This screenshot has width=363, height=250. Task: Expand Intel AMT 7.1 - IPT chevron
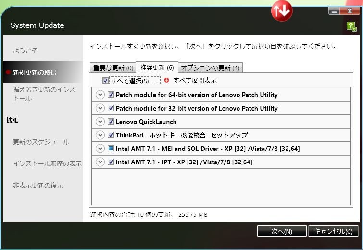(x=100, y=162)
